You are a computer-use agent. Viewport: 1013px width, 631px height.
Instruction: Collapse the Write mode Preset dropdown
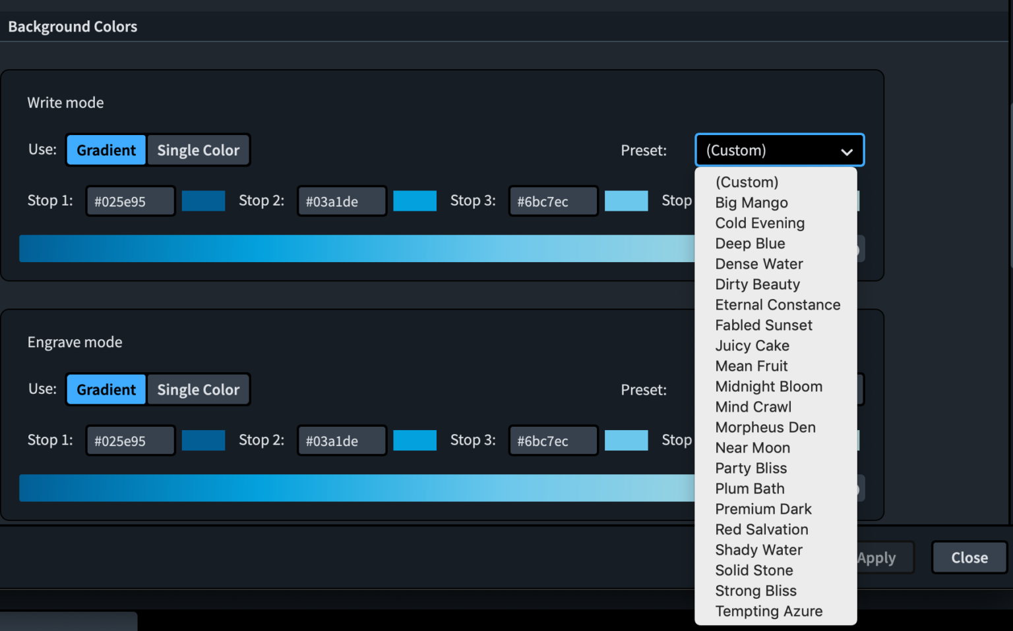779,150
